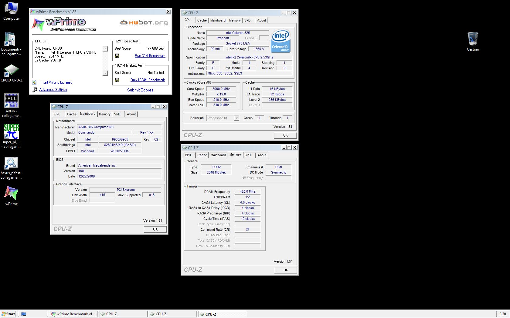
Task: Click the Submit Scores link
Action: (x=140, y=90)
